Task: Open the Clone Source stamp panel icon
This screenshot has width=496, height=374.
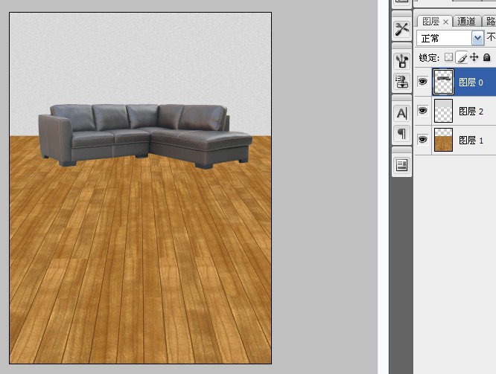Action: pyautogui.click(x=401, y=82)
